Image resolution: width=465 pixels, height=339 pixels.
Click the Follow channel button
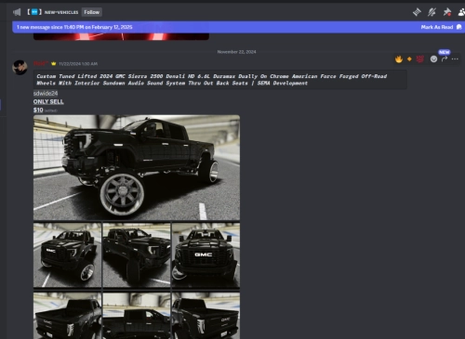pyautogui.click(x=92, y=12)
